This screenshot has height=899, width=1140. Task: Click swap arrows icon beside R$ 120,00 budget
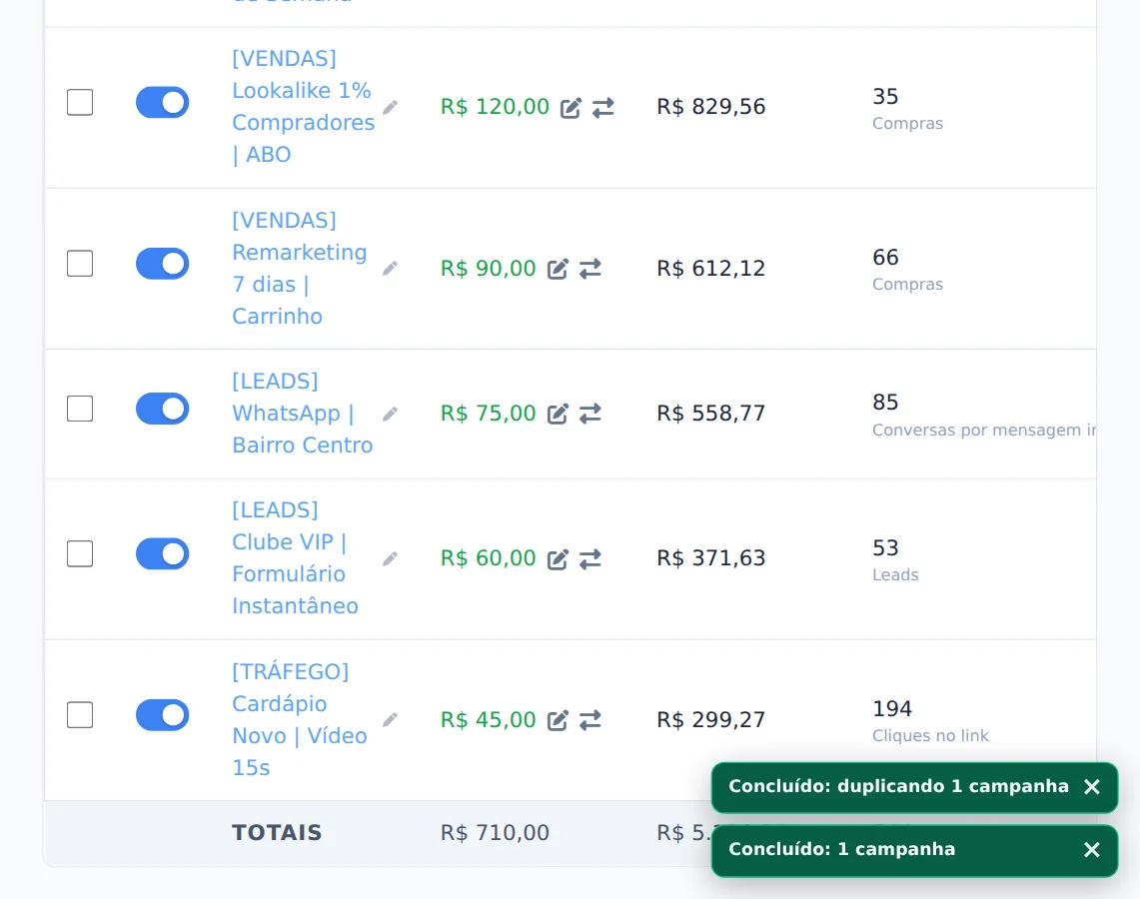point(602,108)
